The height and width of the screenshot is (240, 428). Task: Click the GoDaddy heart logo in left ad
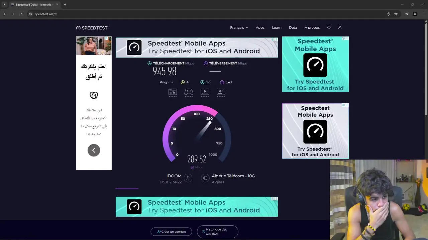tap(94, 95)
